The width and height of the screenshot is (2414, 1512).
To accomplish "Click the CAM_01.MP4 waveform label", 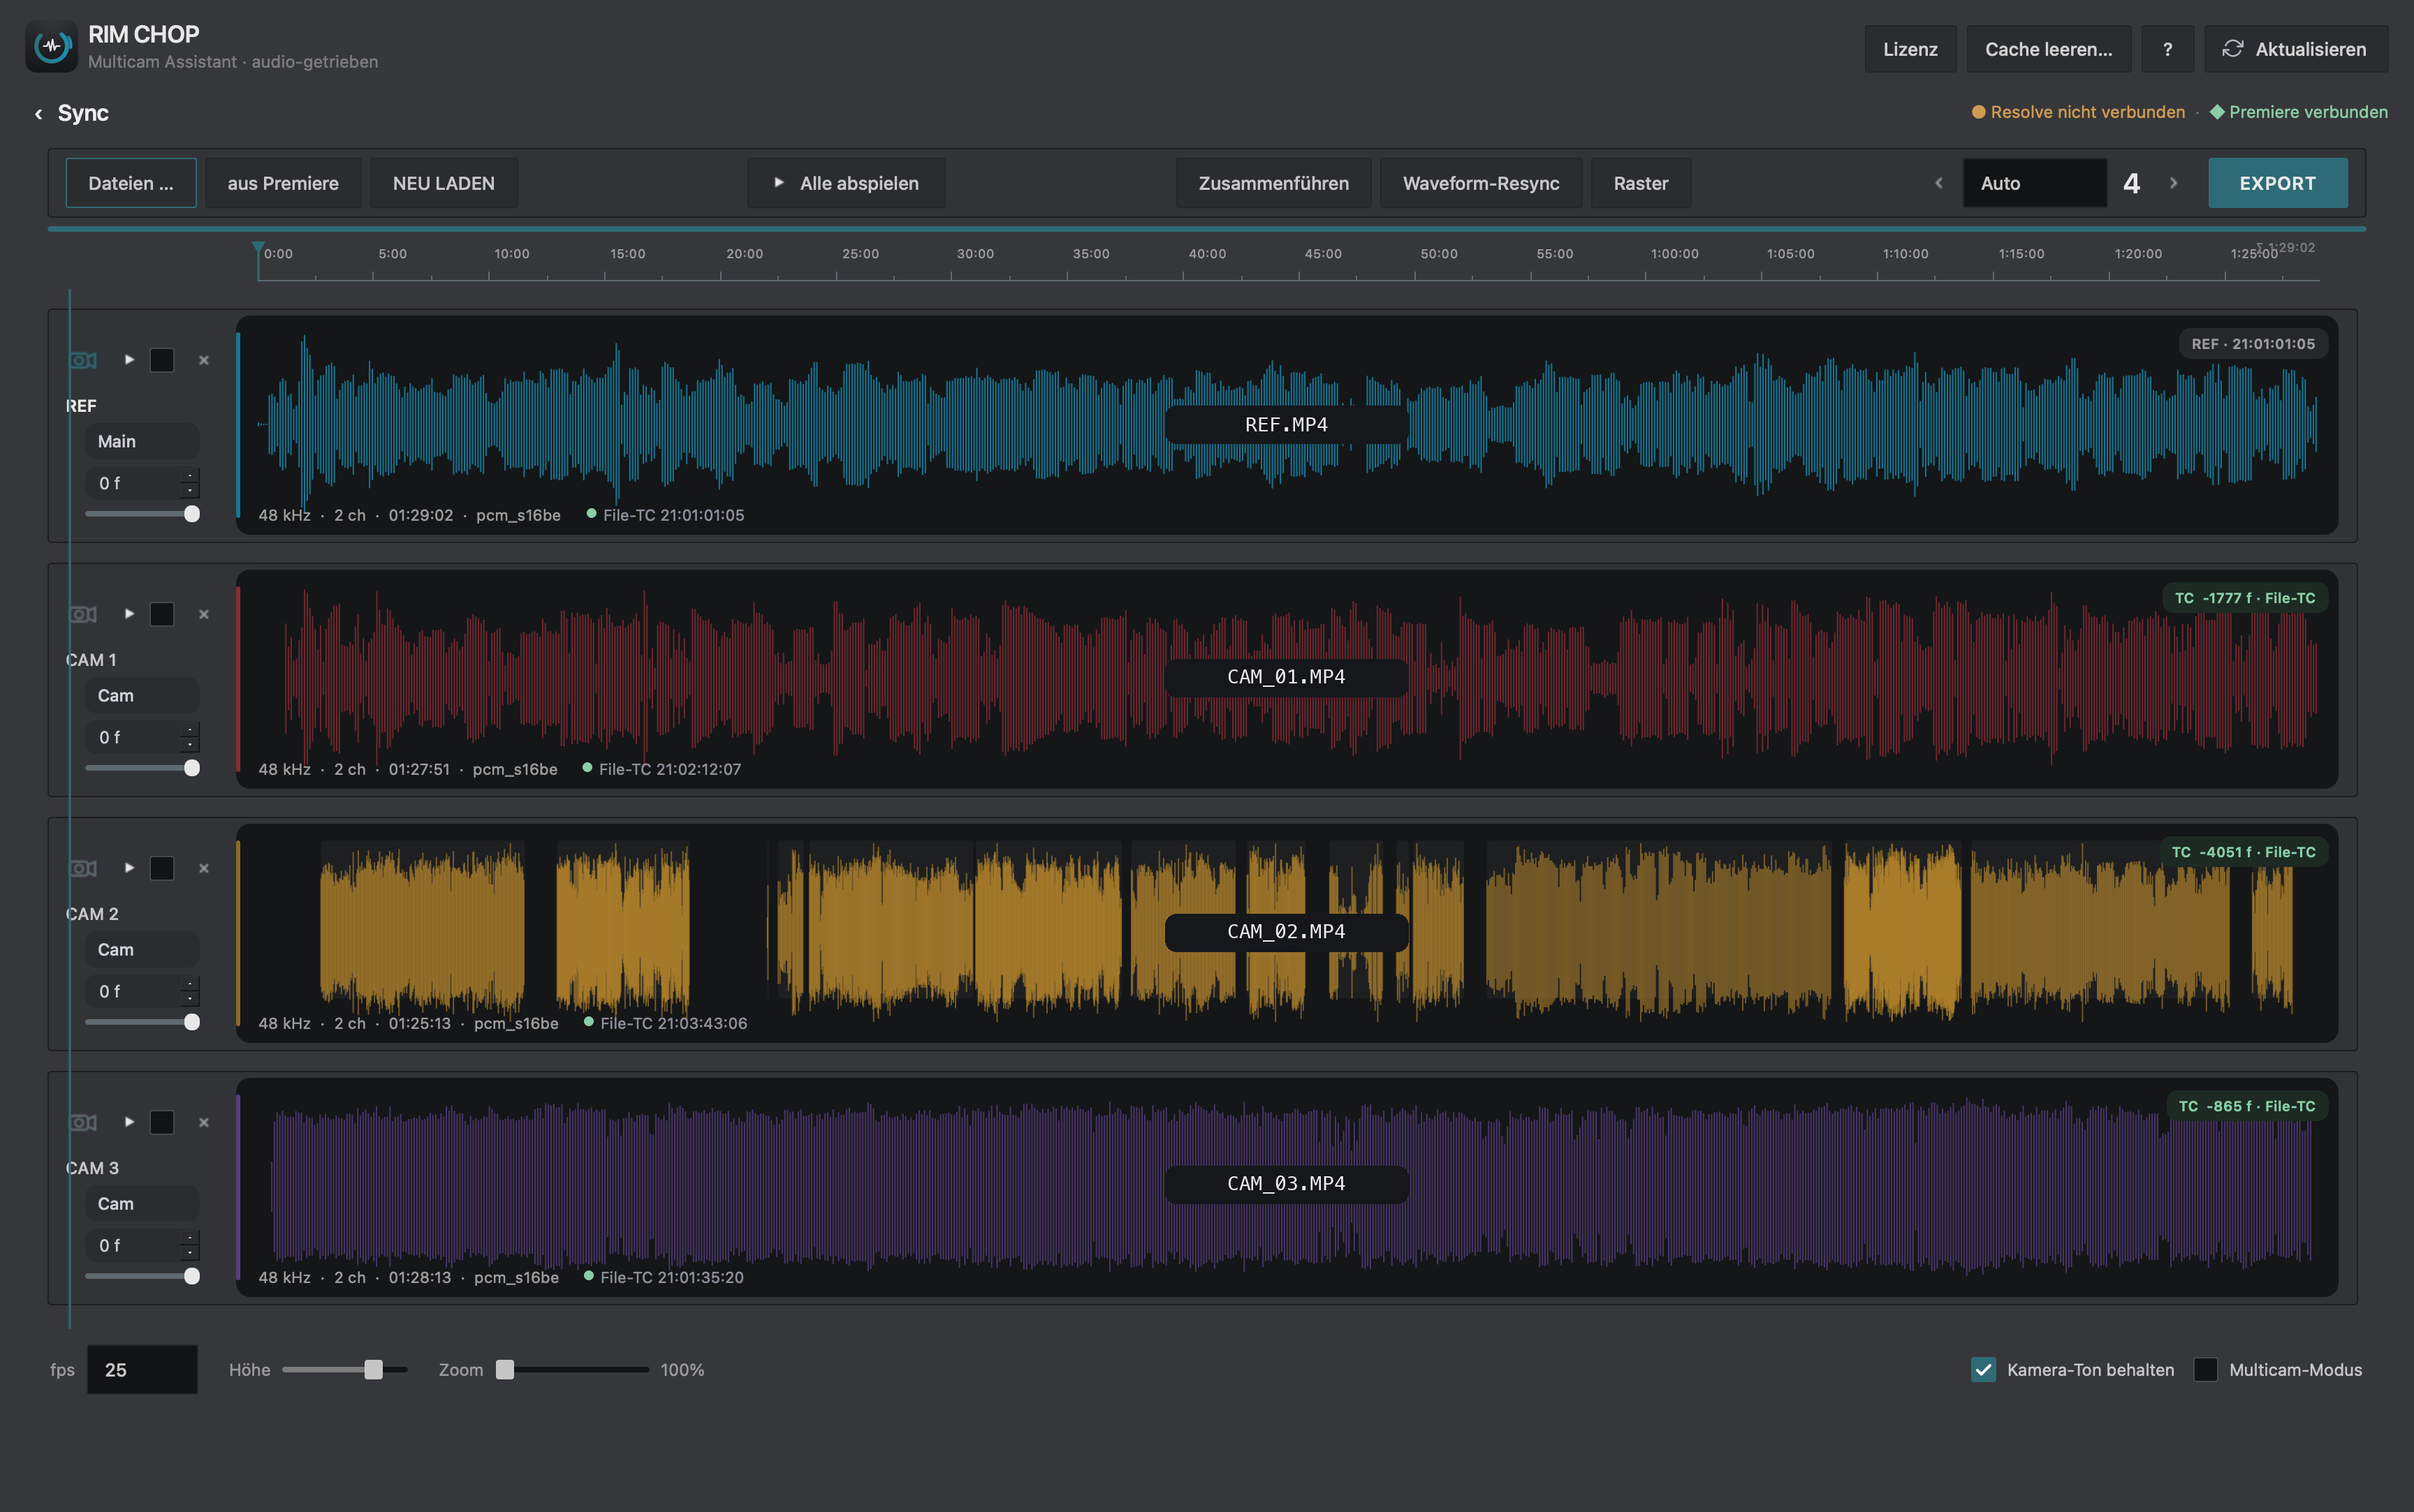I will click(x=1287, y=677).
